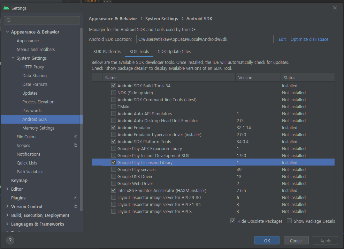Click the Apply button
Image resolution: width=344 pixels, height=249 pixels.
[325, 241]
